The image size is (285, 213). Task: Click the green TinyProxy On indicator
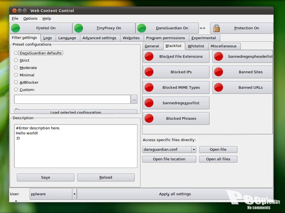click(x=79, y=28)
